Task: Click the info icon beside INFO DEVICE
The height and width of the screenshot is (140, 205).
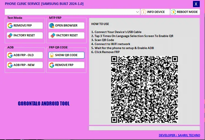Action: [144, 12]
